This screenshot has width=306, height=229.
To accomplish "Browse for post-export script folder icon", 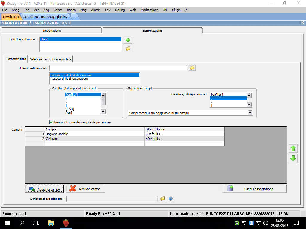I will [x=163, y=199].
